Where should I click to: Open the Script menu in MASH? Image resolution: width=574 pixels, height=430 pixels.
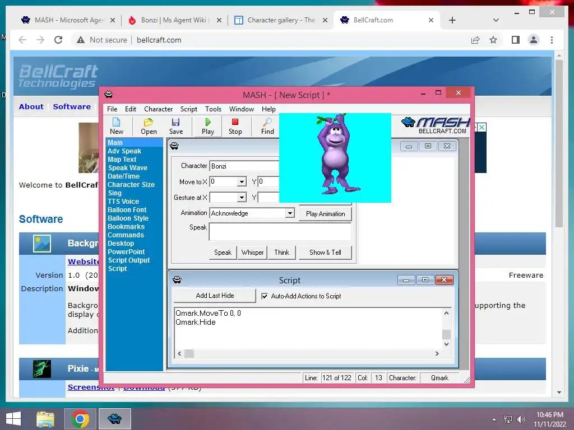(188, 109)
